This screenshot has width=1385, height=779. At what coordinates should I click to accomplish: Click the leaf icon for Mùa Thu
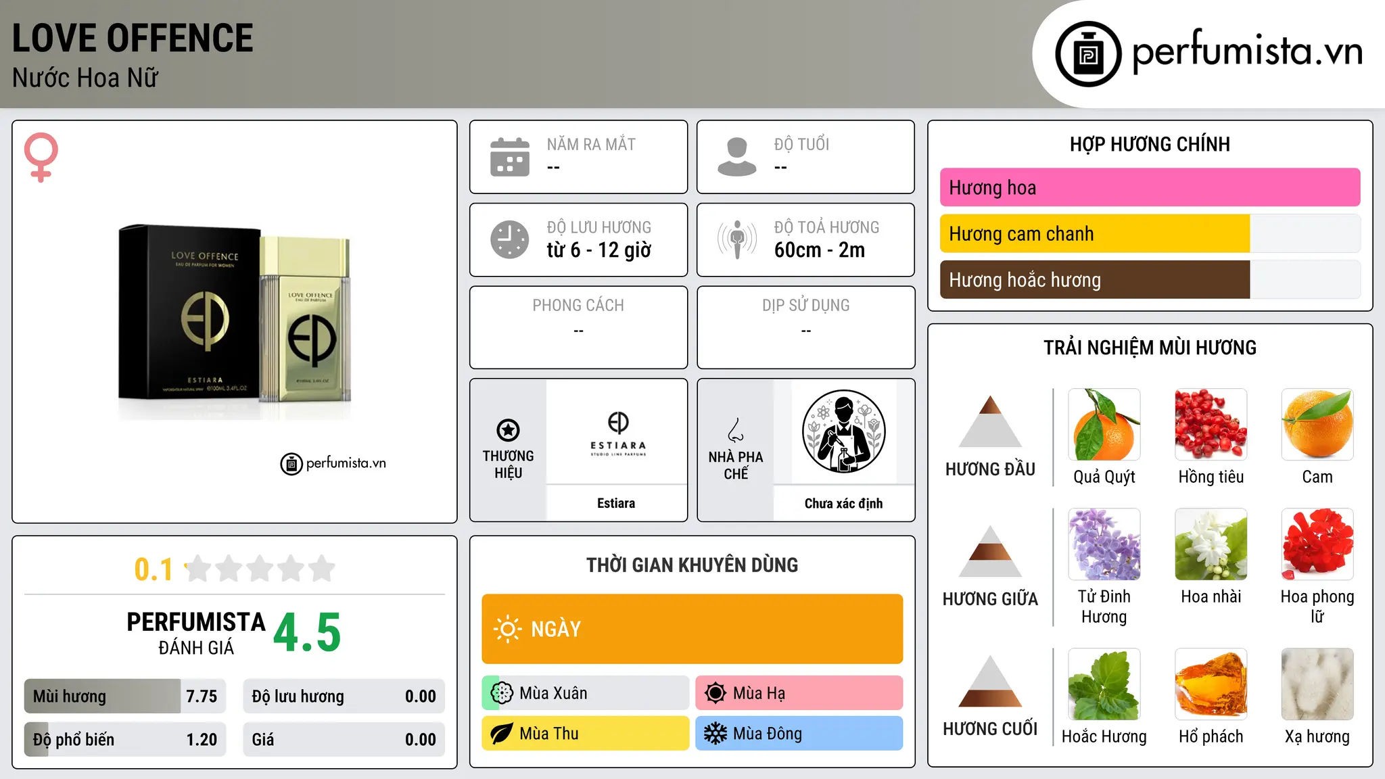coord(502,734)
